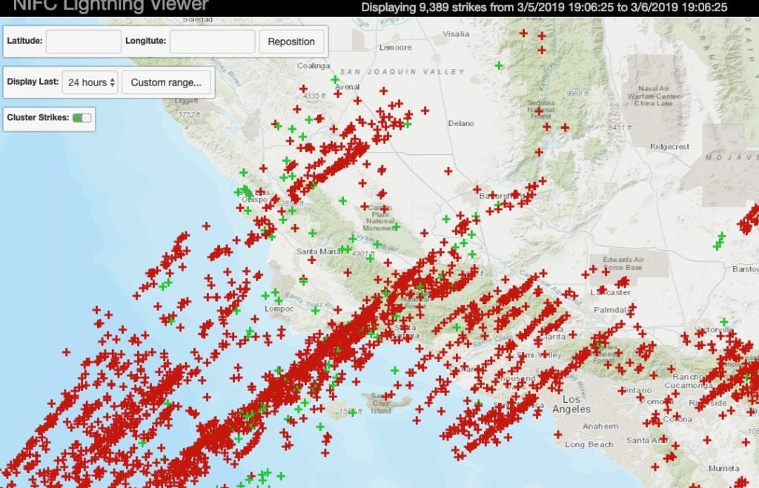Click the displayed strikes date range text
Image resolution: width=759 pixels, height=488 pixels.
pos(544,7)
